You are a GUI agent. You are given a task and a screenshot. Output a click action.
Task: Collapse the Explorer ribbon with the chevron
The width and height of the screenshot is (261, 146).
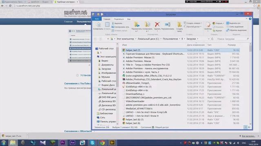point(246,19)
